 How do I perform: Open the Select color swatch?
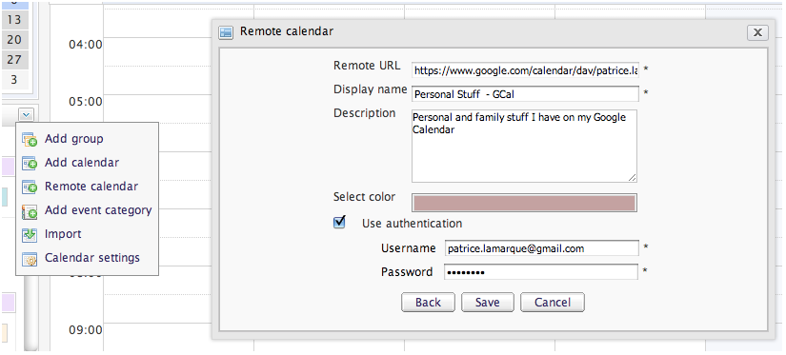524,203
